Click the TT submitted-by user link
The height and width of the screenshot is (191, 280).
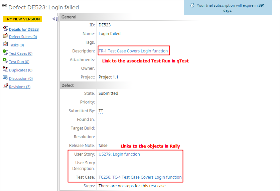[x=101, y=111]
